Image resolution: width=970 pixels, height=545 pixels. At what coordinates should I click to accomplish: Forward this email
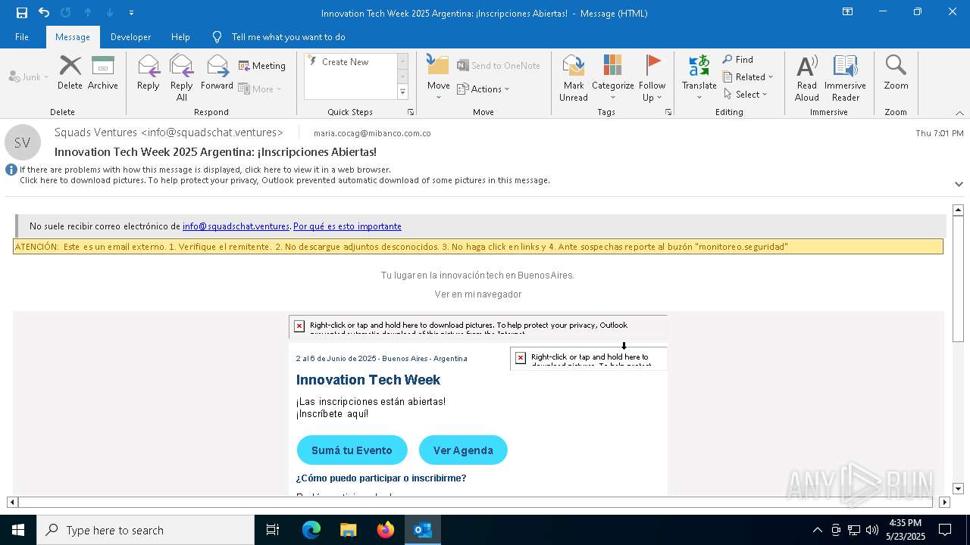click(217, 73)
